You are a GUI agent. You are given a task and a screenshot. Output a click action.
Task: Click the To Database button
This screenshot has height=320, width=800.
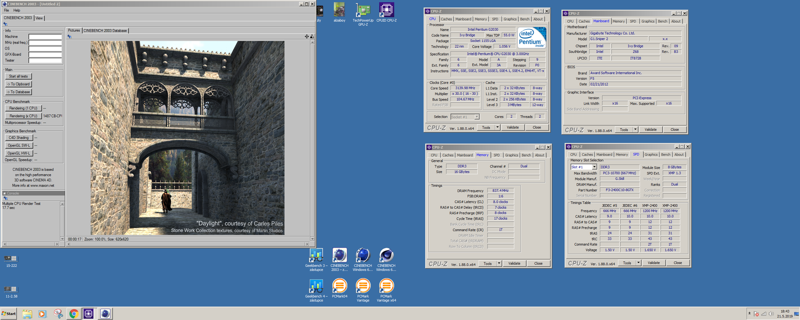(18, 92)
